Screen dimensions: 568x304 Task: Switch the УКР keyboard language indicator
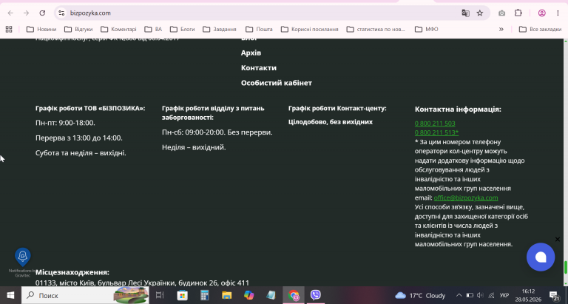[504, 295]
